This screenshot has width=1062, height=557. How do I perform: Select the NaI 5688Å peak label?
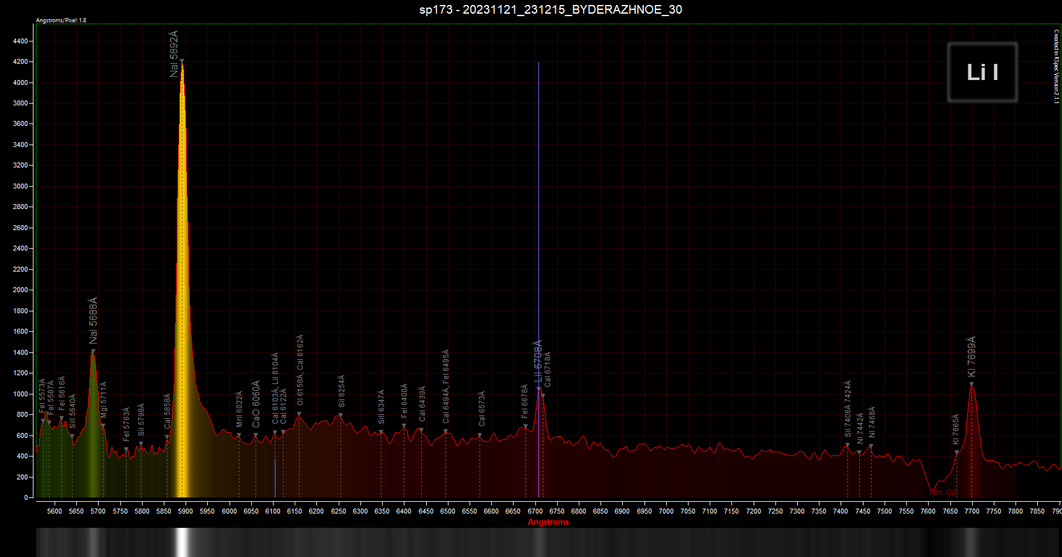tap(94, 321)
